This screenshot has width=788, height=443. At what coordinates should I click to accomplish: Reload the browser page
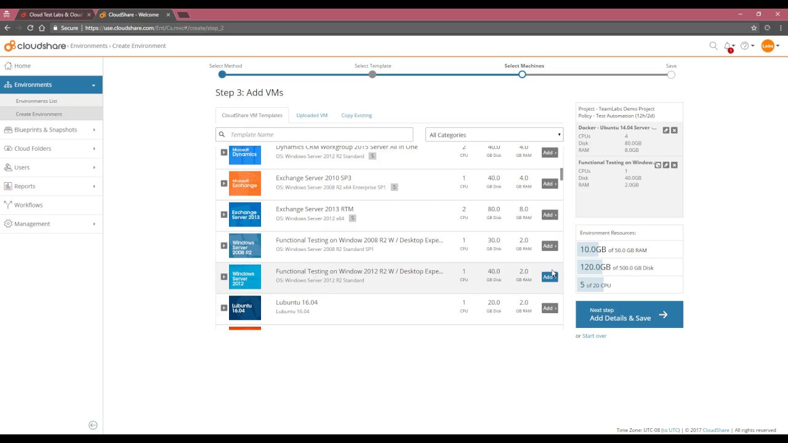[30, 28]
